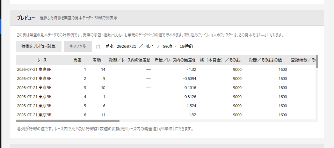The image size is (334, 148).
Task: Select the 距離/そのままの値 column header
Action: [266, 60]
